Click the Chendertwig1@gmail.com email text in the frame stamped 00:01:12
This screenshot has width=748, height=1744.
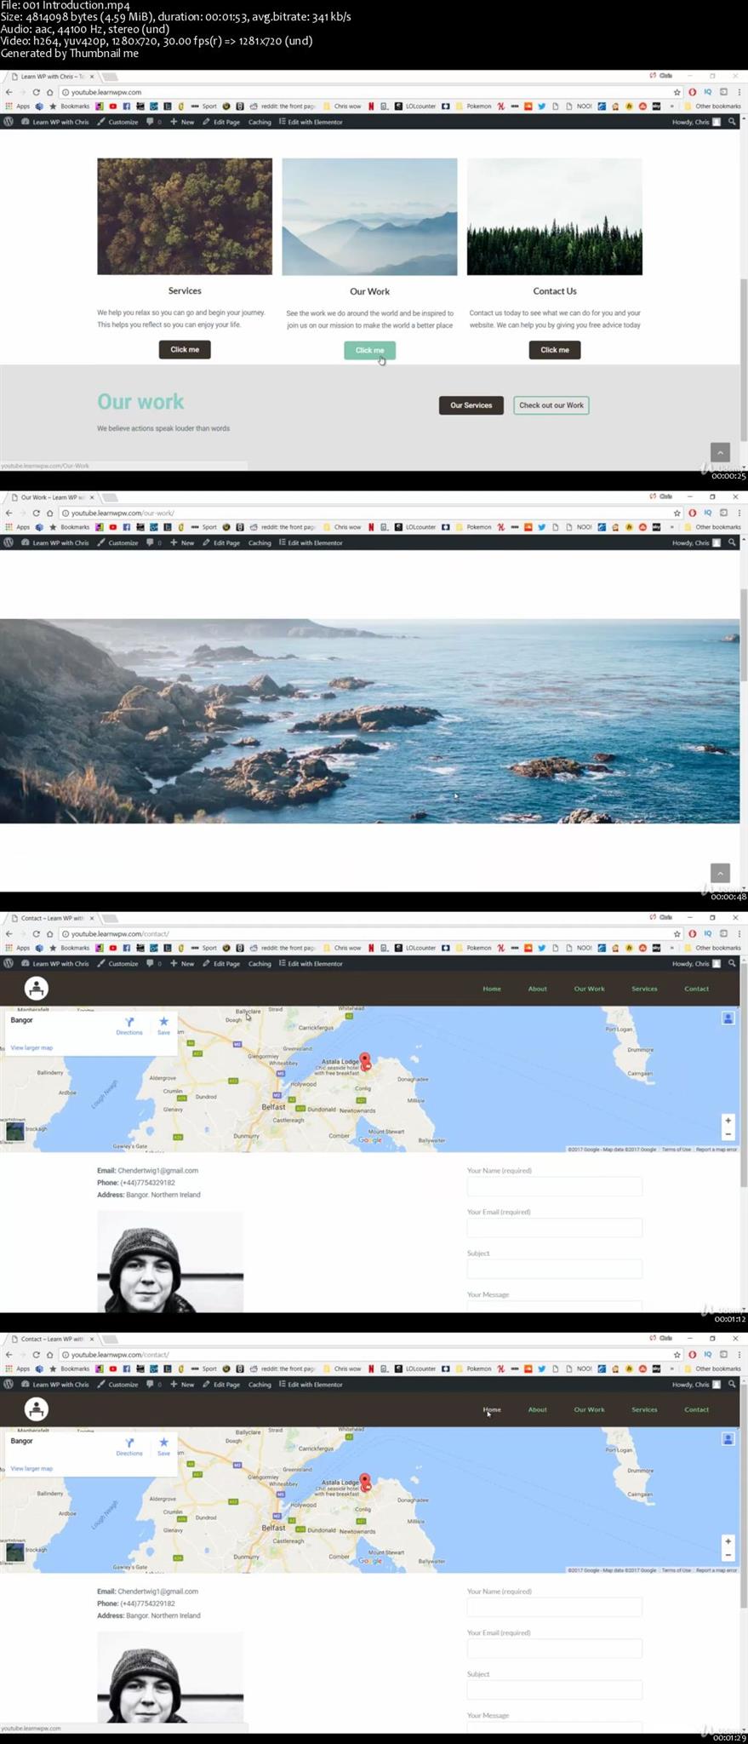click(157, 1170)
